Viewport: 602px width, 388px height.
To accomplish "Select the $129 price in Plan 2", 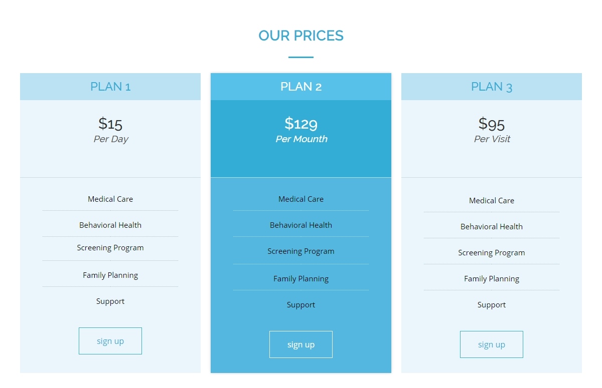I will point(301,123).
